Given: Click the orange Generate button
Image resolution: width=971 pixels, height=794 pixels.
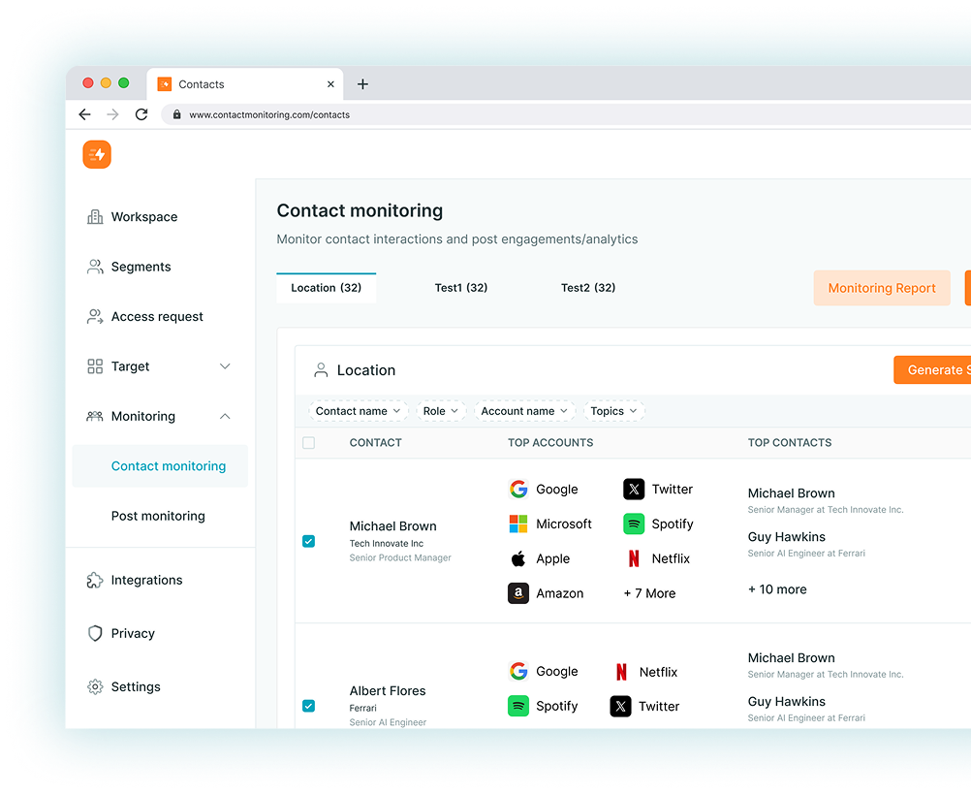Looking at the screenshot, I should pyautogui.click(x=932, y=369).
